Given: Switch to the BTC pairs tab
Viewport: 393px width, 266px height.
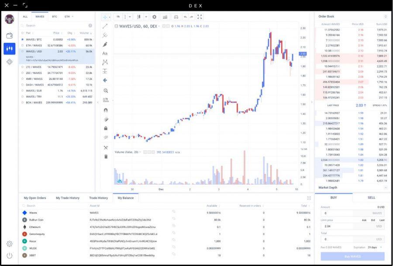Looking at the screenshot, I should 55,17.
